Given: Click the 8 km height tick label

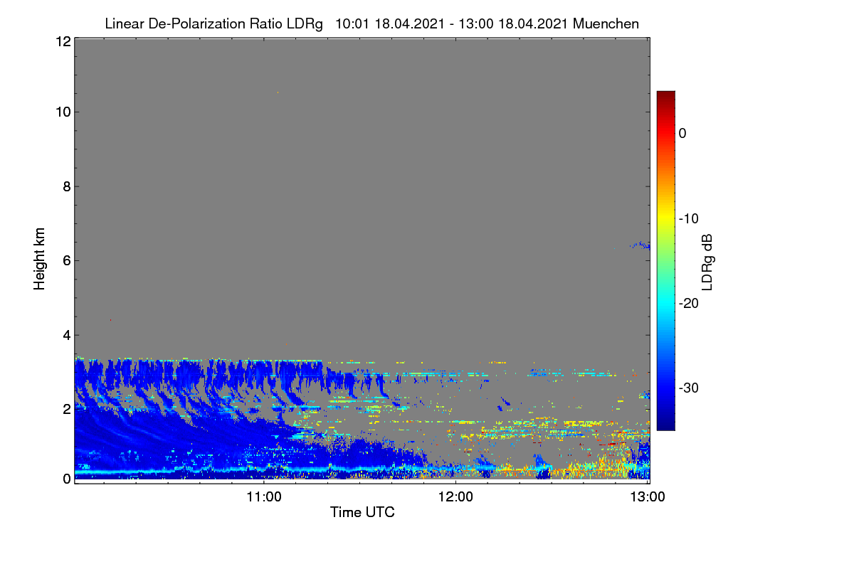Looking at the screenshot, I should pos(65,186).
